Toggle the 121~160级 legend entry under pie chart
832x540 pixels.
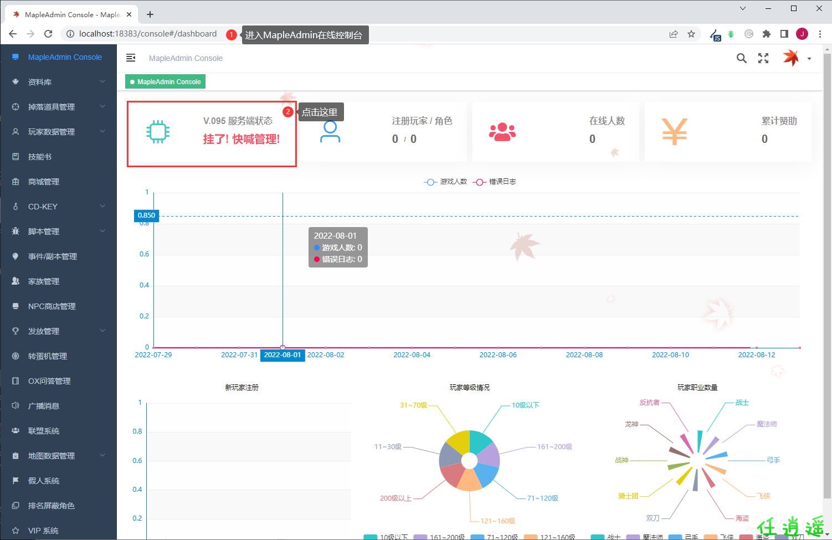click(549, 537)
